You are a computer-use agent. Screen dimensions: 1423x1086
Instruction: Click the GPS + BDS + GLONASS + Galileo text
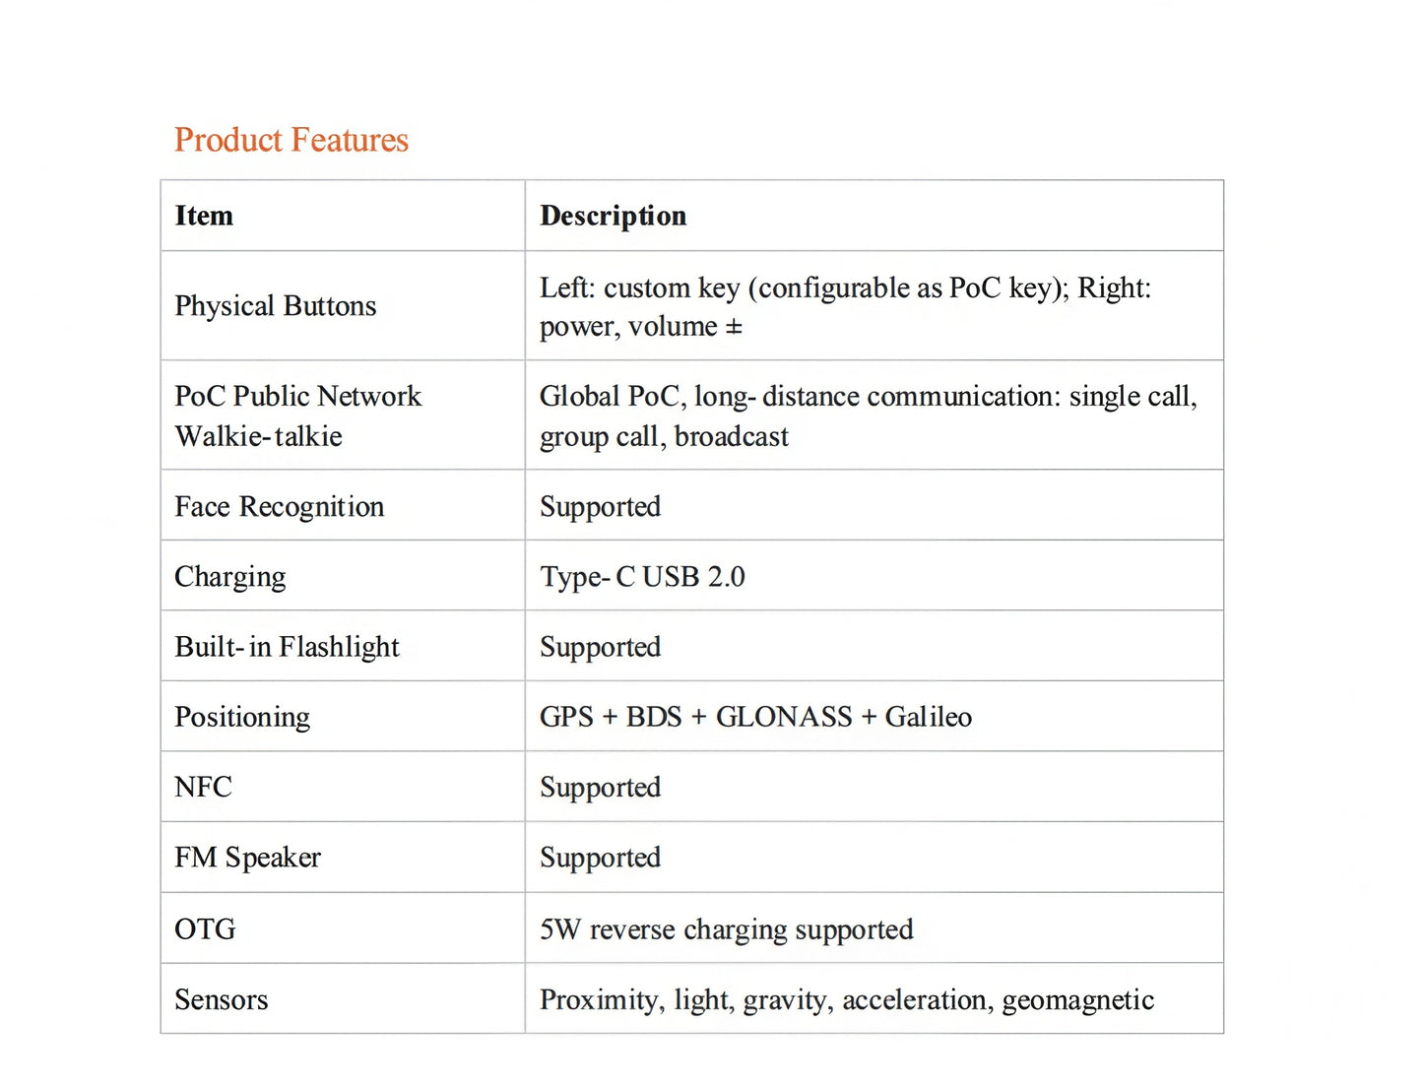[755, 717]
